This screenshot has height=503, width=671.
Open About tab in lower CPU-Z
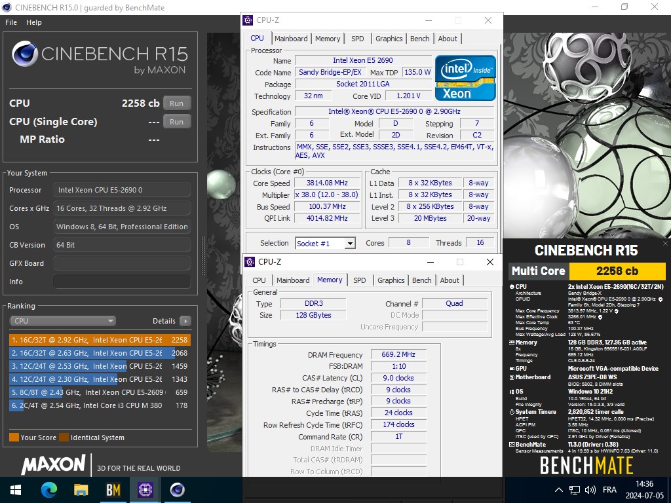[450, 280]
